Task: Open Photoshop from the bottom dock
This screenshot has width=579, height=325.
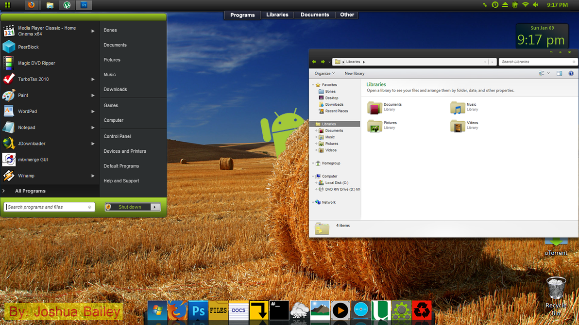Action: (x=198, y=310)
